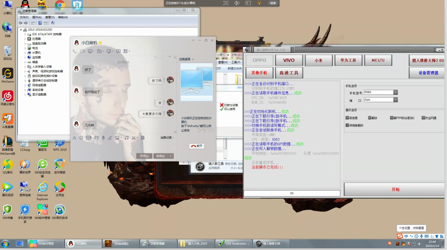The image size is (447, 250).
Task: Click the 设备管理器 button in the repair tool
Action: pyautogui.click(x=427, y=73)
